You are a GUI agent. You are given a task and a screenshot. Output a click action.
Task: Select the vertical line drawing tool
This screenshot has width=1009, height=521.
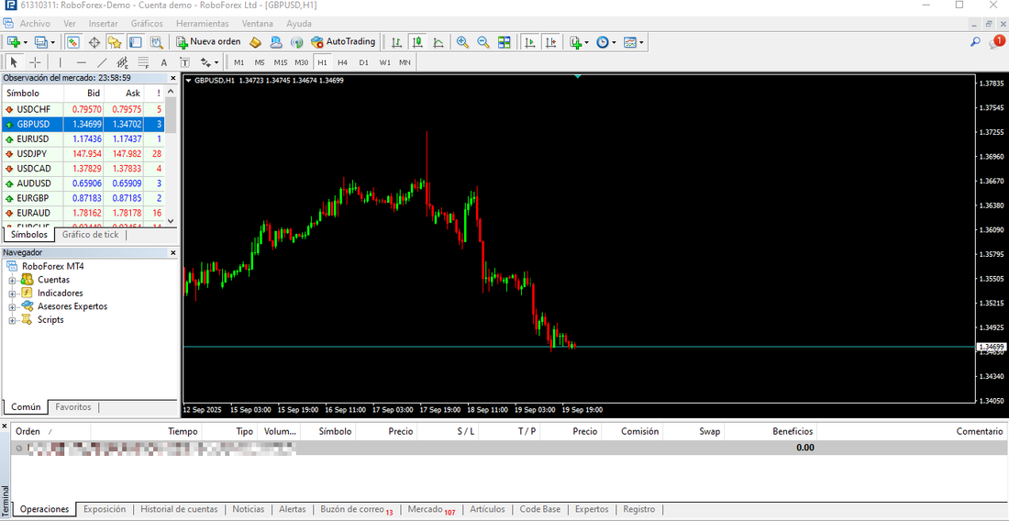[61, 62]
